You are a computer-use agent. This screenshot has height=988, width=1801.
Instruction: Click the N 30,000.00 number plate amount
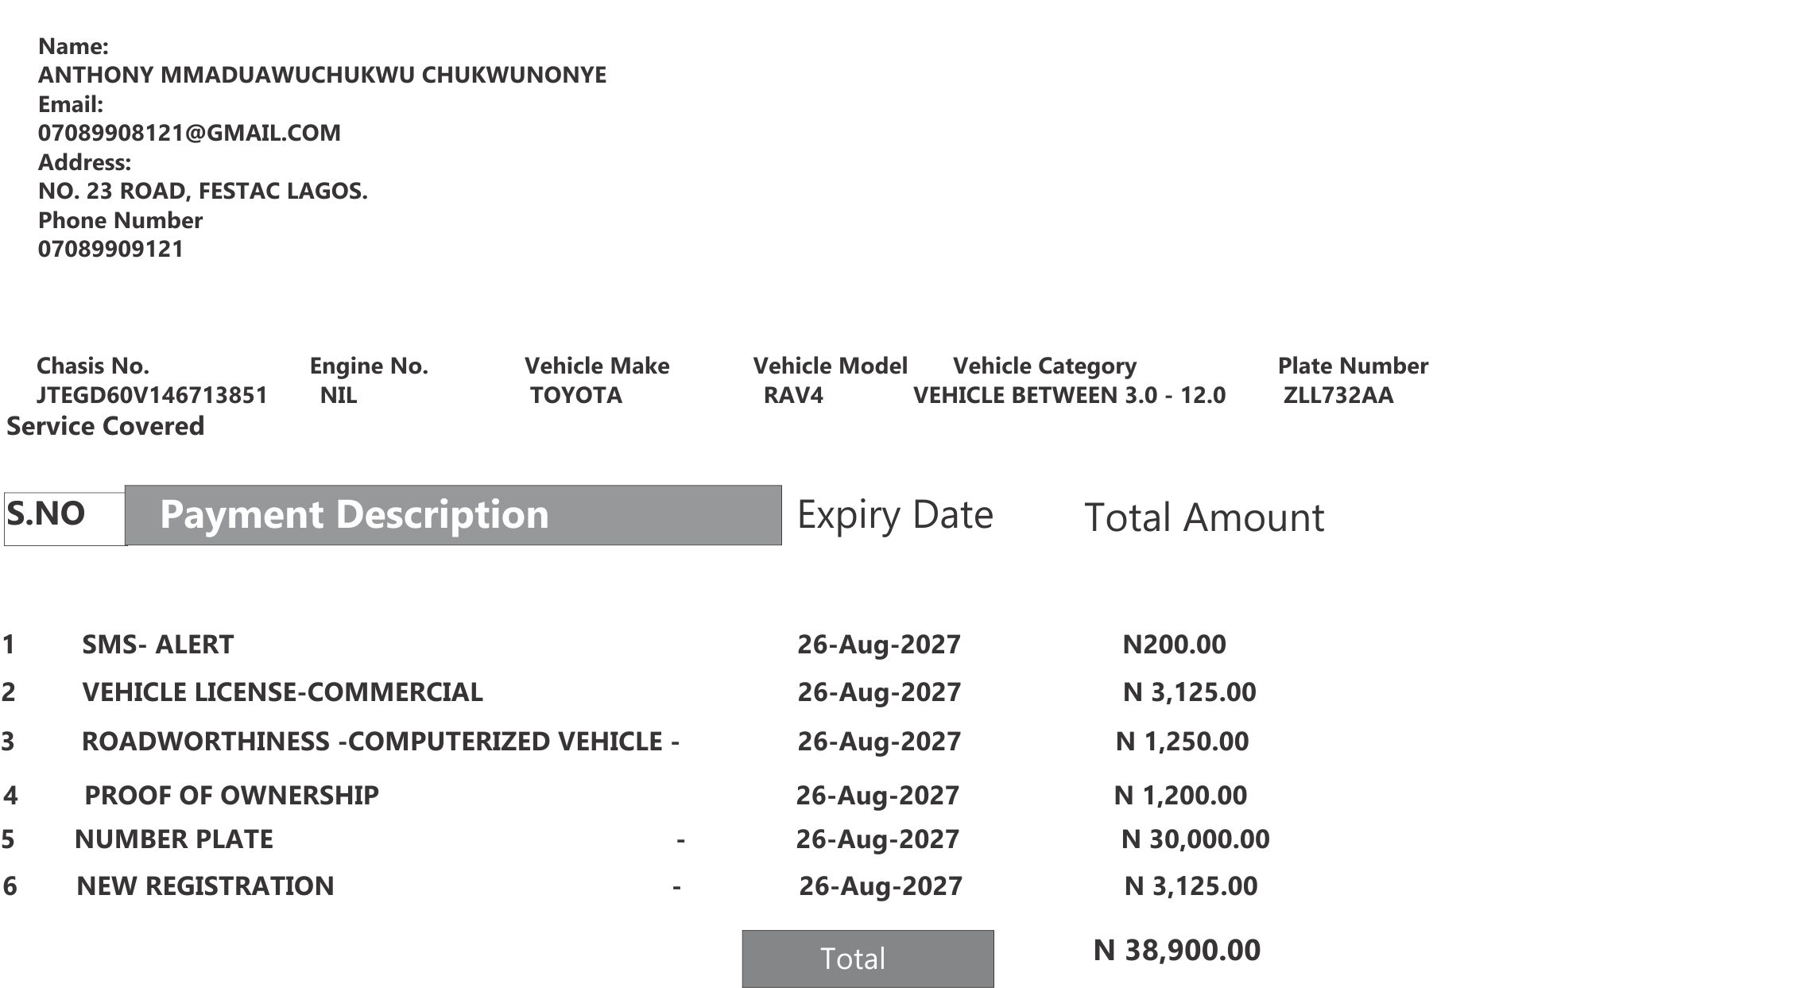[1195, 839]
